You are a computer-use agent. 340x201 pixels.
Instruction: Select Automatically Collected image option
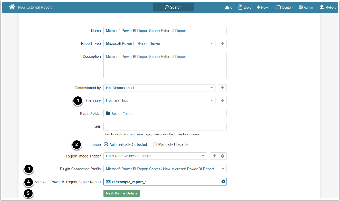click(x=125, y=144)
